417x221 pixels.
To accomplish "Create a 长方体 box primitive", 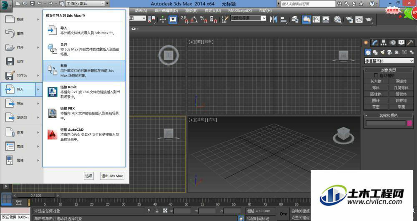I will coord(376,82).
